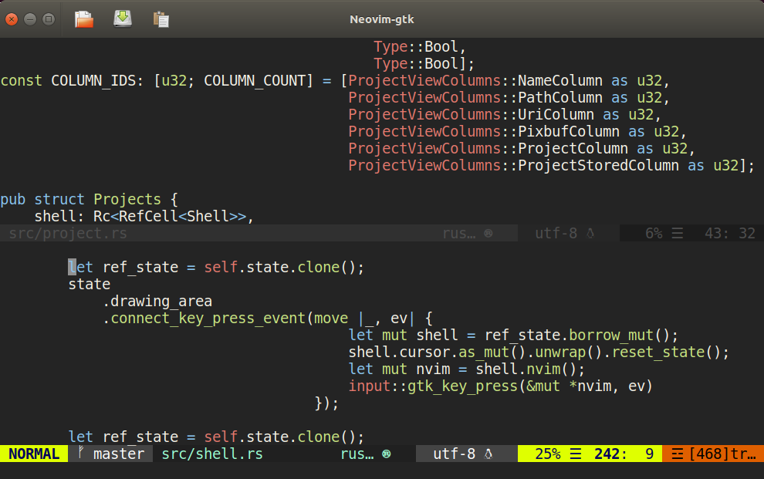Click the NORMAL mode indicator
Viewport: 764px width, 479px height.
pos(34,454)
